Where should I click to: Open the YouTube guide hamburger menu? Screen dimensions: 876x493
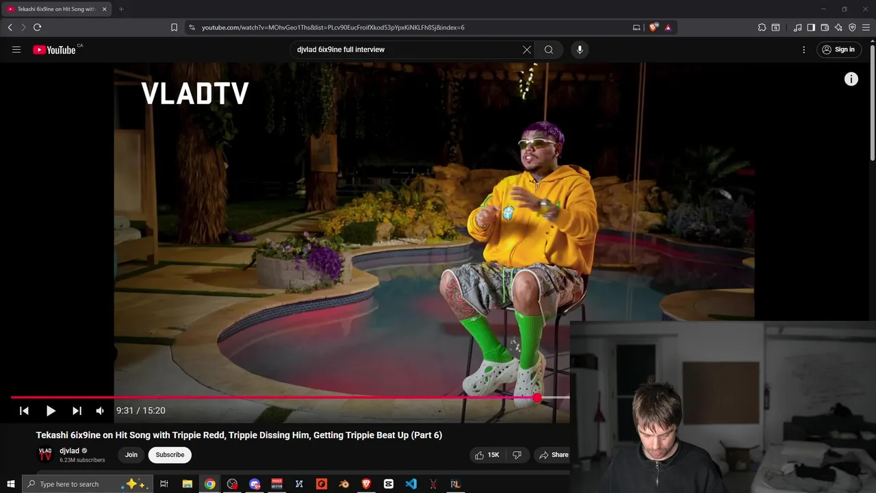coord(16,49)
